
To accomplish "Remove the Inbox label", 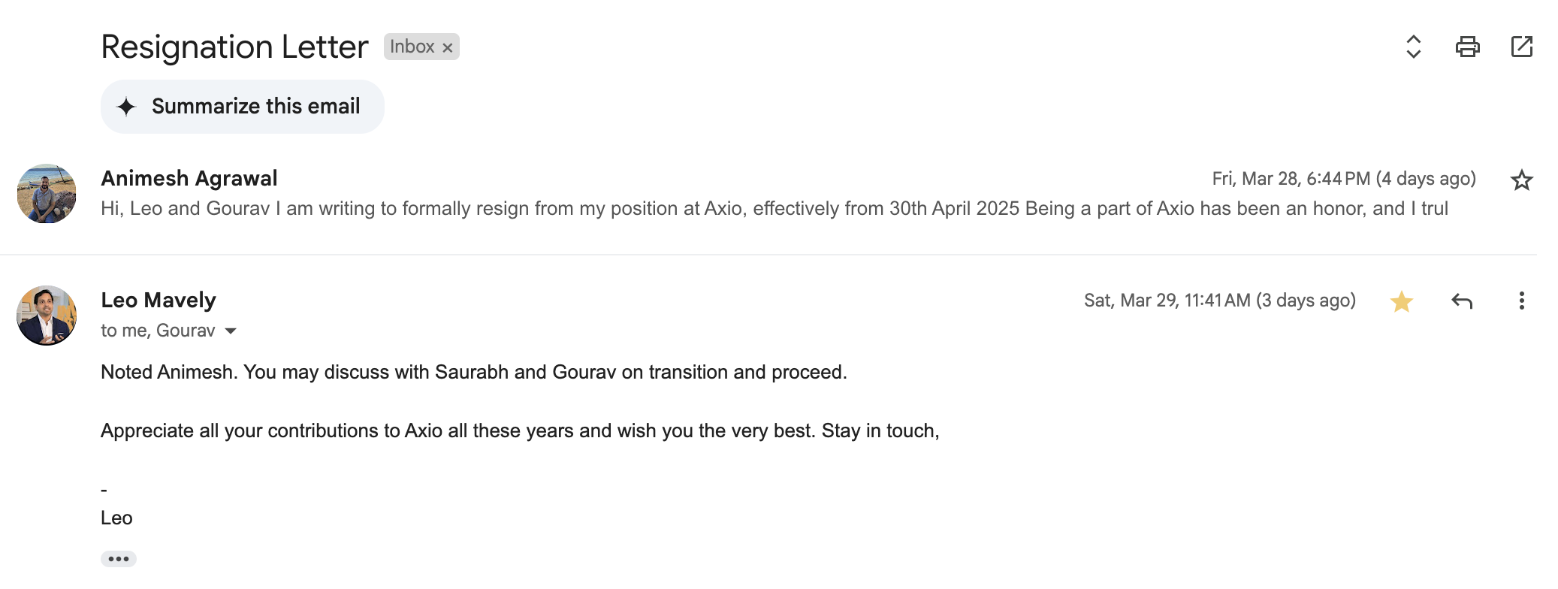I will [x=448, y=47].
